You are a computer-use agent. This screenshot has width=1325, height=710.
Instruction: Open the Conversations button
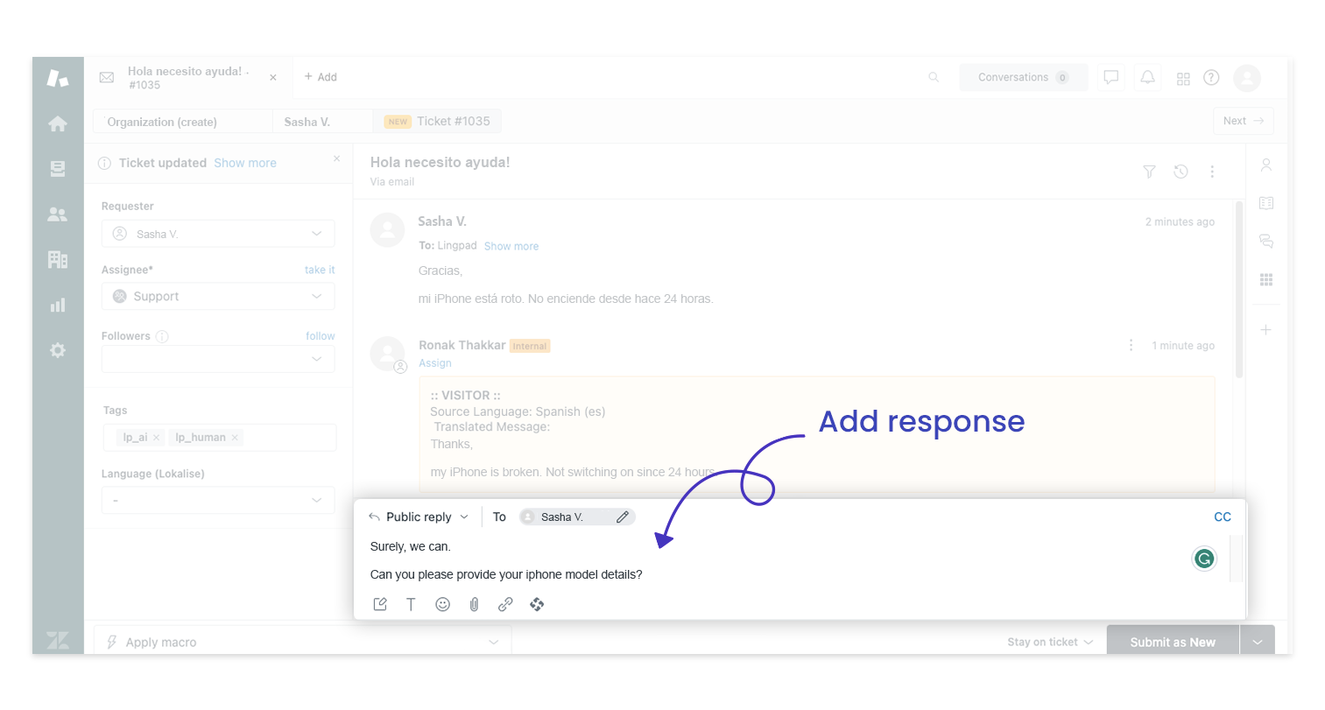coord(1023,77)
